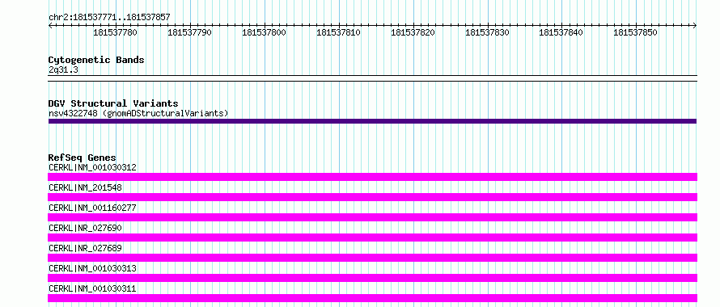
Task: Click the right arrowhead of the ruler
Action: [695, 26]
